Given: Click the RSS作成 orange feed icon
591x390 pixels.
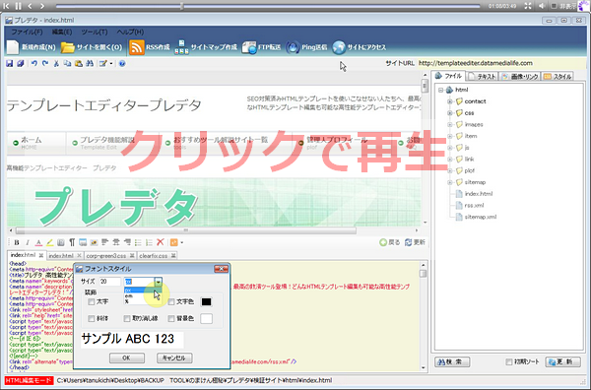Looking at the screenshot, I should (x=137, y=47).
